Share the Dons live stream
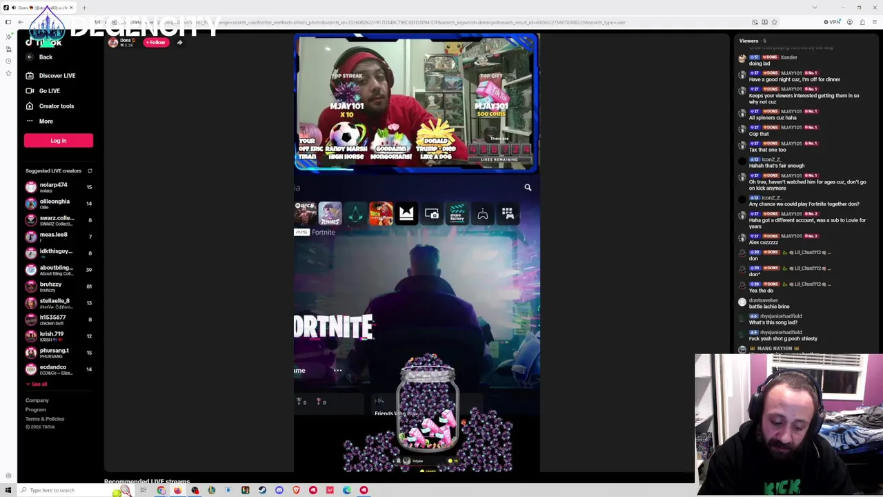The image size is (883, 497). [179, 43]
